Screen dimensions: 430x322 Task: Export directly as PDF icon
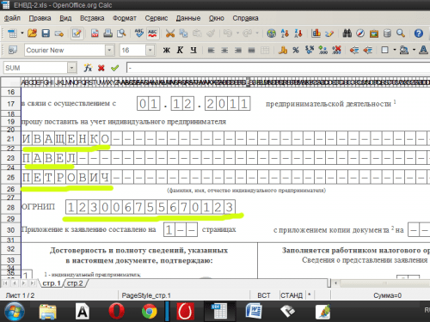95,33
